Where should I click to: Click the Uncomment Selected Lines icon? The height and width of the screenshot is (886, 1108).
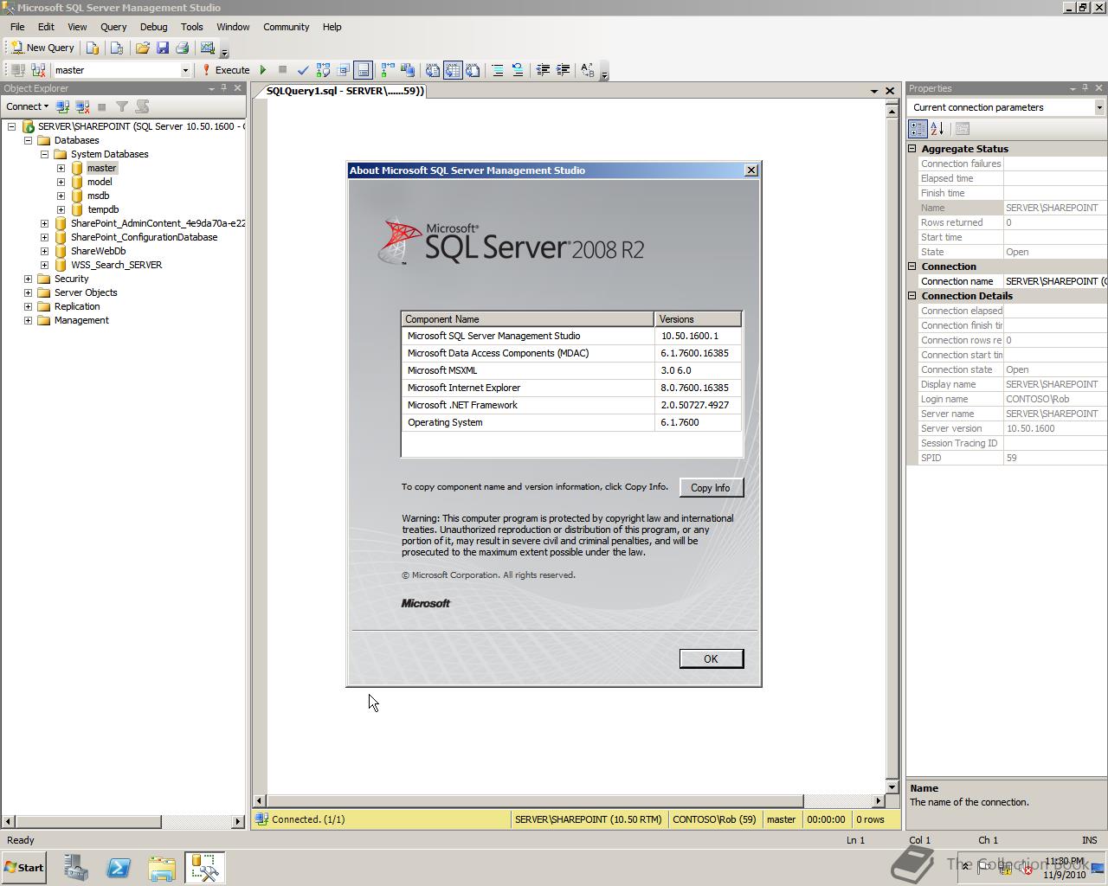coord(518,70)
